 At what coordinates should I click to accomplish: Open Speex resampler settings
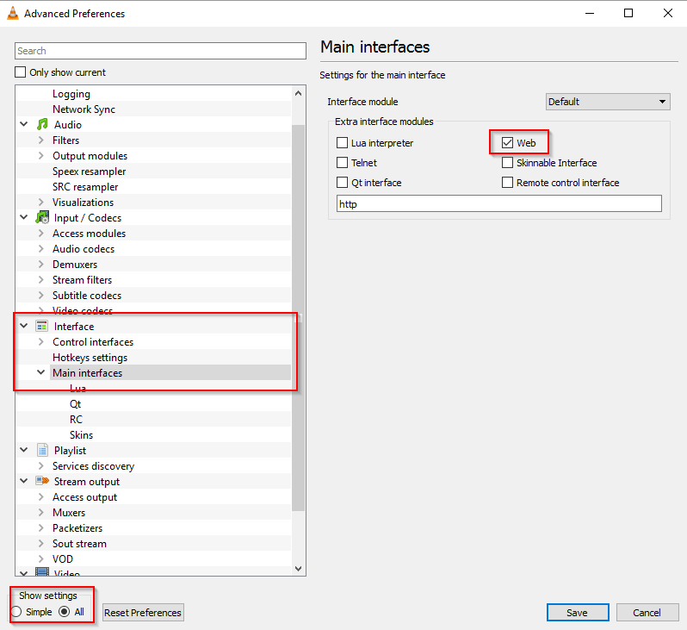[x=89, y=172]
